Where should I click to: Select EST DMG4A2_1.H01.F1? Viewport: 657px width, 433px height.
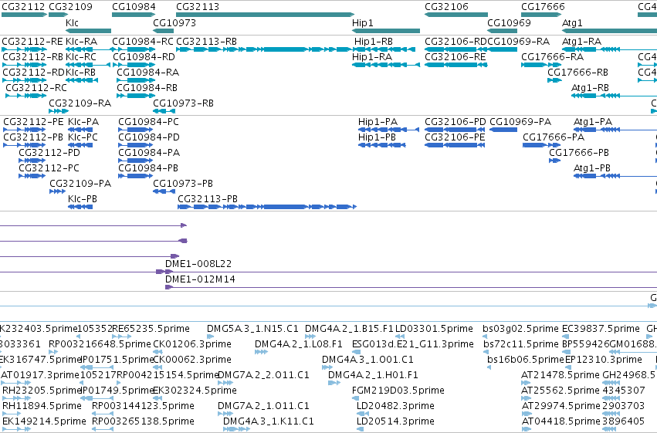point(373,375)
